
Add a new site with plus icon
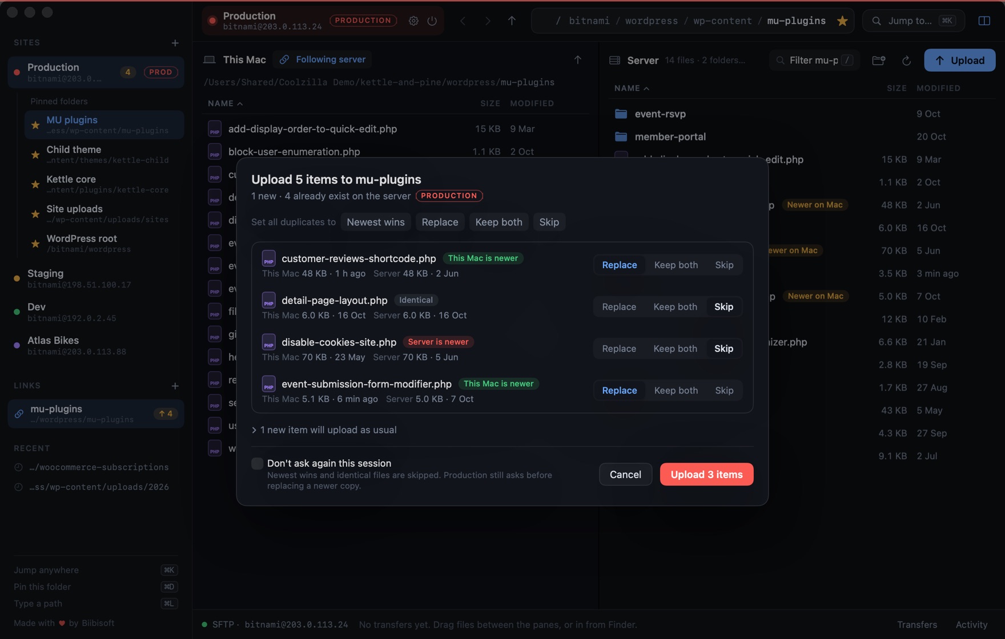[x=175, y=43]
